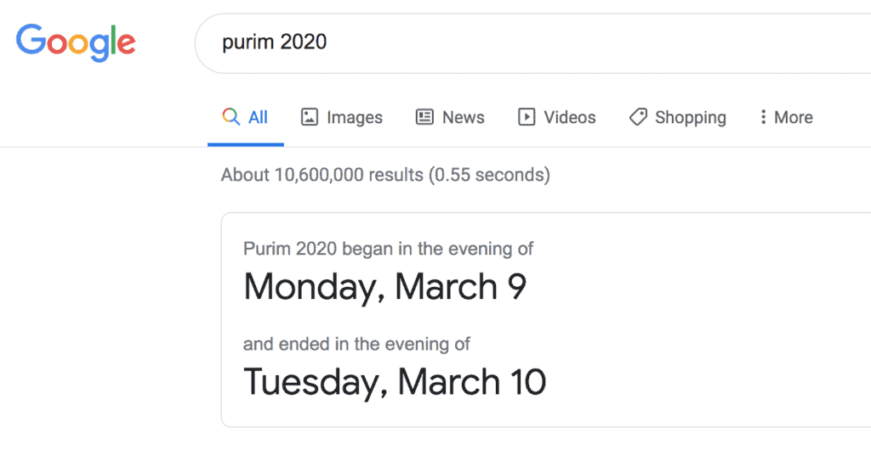The image size is (871, 461).
Task: Click the magnifier icon beside All
Action: point(231,117)
